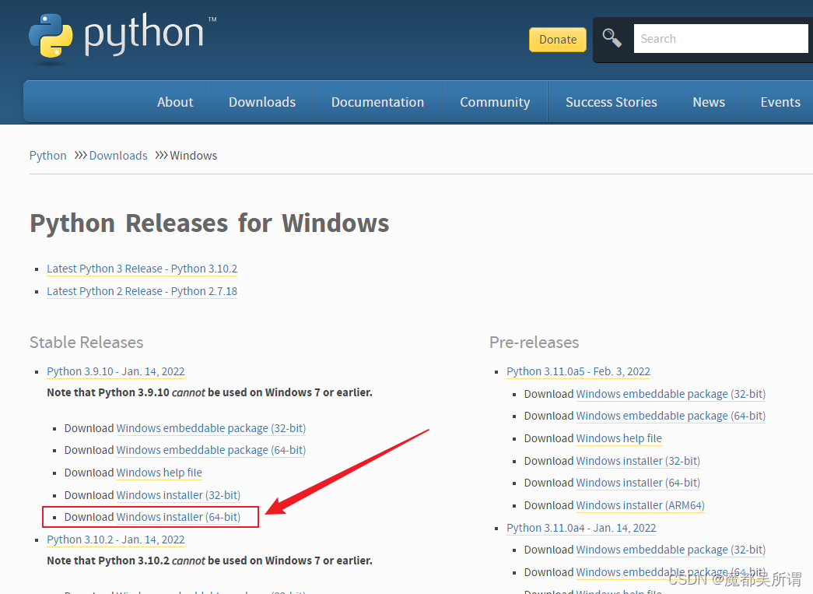Download Windows help file under Stable Releases
The image size is (813, 594).
159,473
